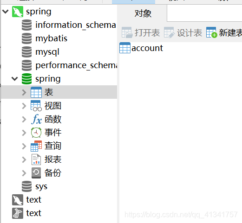Click the 打开表 open table button
This screenshot has height=223, width=242.
(141, 32)
